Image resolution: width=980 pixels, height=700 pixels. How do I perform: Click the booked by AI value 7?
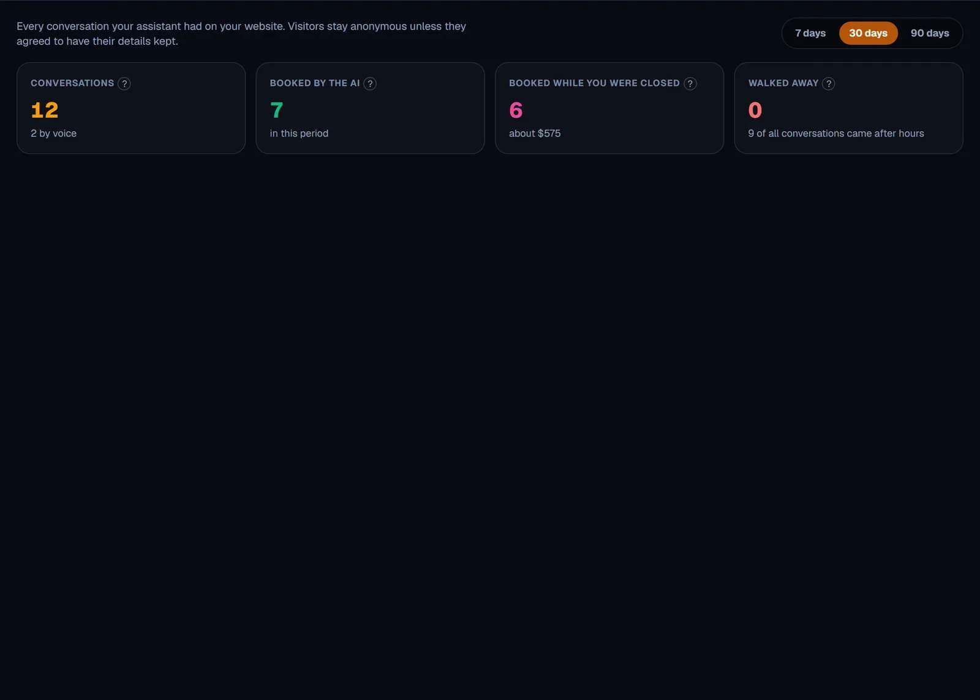tap(276, 110)
